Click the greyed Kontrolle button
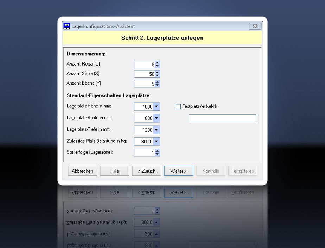 click(211, 171)
